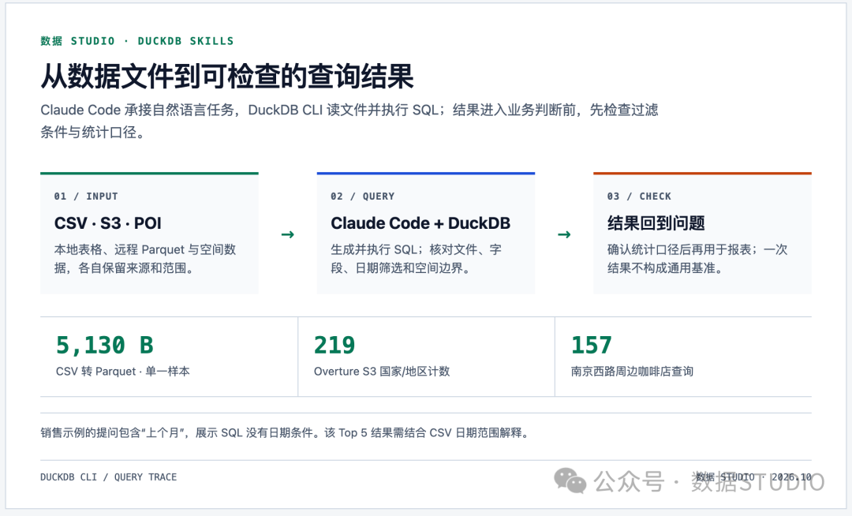Click the description starting "本地表格、远程 Parquet"
The image size is (852, 516).
(x=145, y=259)
